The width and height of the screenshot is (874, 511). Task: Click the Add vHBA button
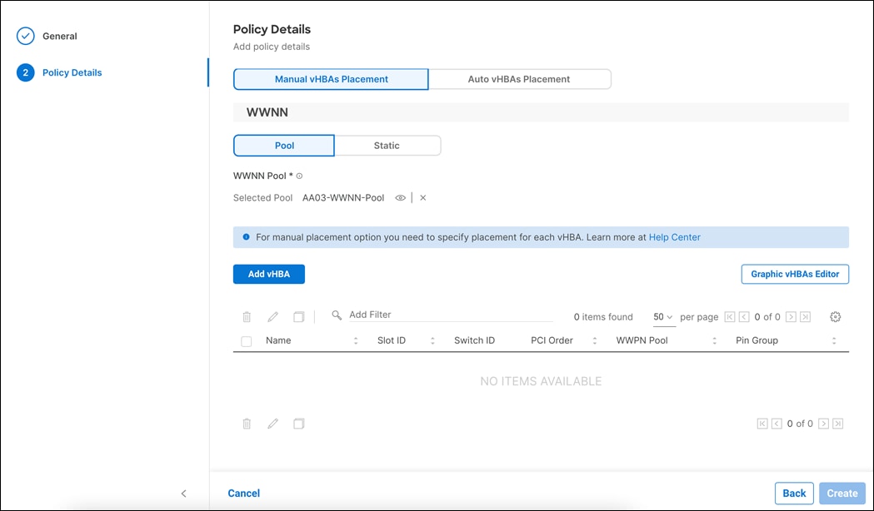(x=268, y=274)
